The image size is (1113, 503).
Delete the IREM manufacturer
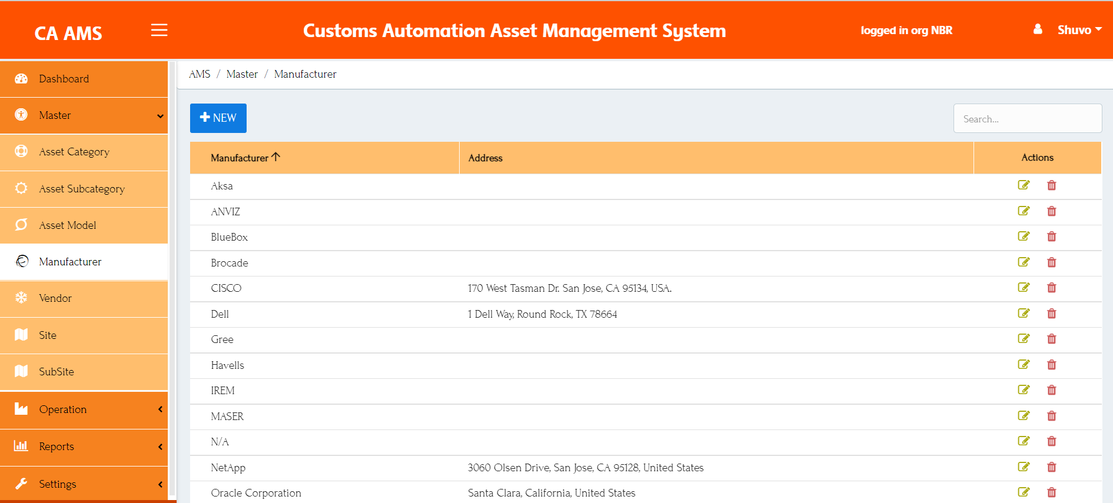(x=1052, y=390)
